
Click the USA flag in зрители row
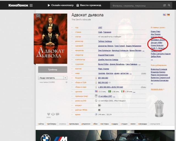pos(96,92)
